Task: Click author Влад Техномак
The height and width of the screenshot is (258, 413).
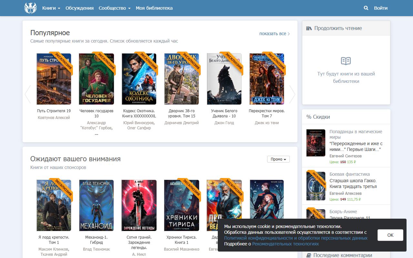Action: [96, 249]
